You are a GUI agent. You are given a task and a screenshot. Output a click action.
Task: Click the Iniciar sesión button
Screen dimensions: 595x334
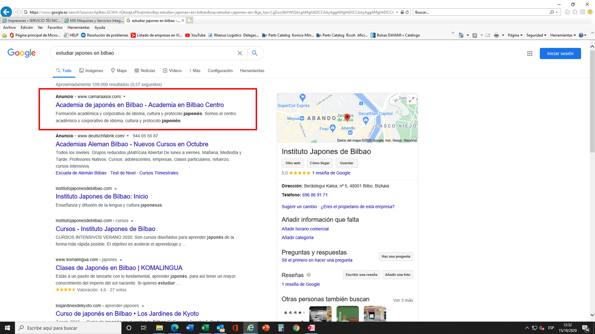click(x=560, y=53)
